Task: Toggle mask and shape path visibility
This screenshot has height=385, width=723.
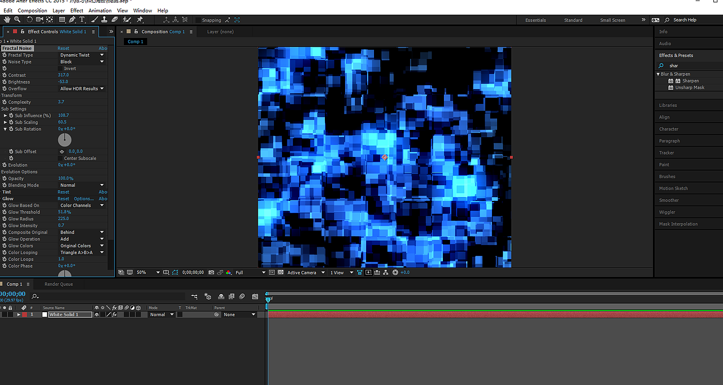Action: pyautogui.click(x=175, y=272)
